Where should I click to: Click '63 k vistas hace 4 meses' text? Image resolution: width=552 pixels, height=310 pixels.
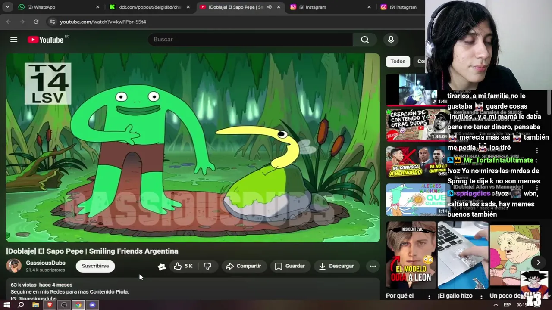click(x=41, y=285)
